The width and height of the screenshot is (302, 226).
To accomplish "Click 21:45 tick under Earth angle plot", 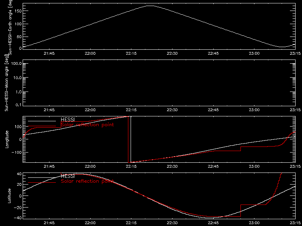I will coord(49,53).
